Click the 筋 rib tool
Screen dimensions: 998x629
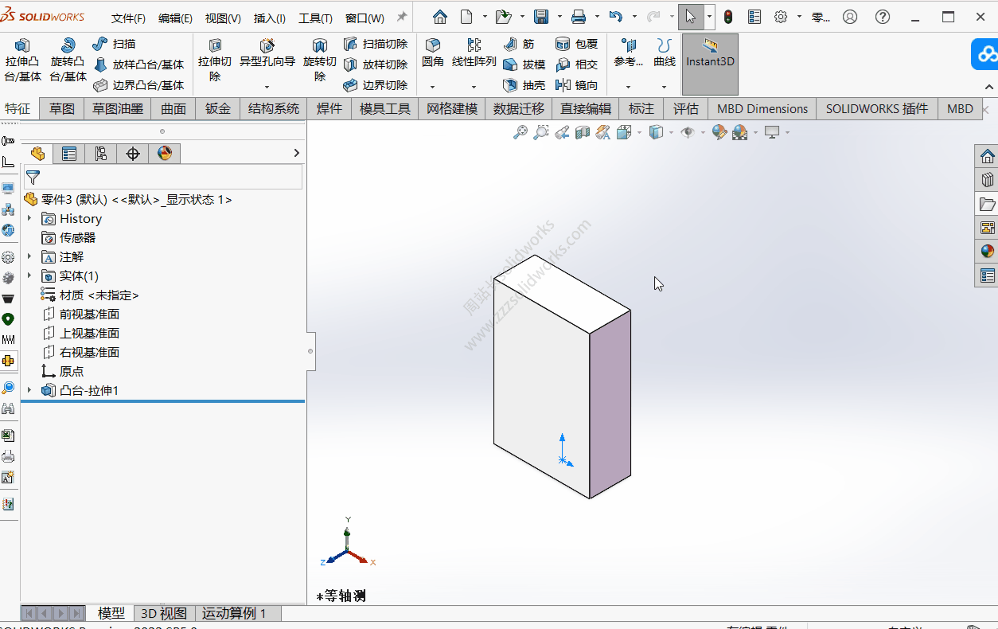click(519, 44)
